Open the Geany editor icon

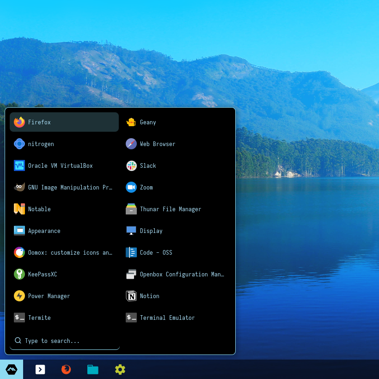pos(131,122)
